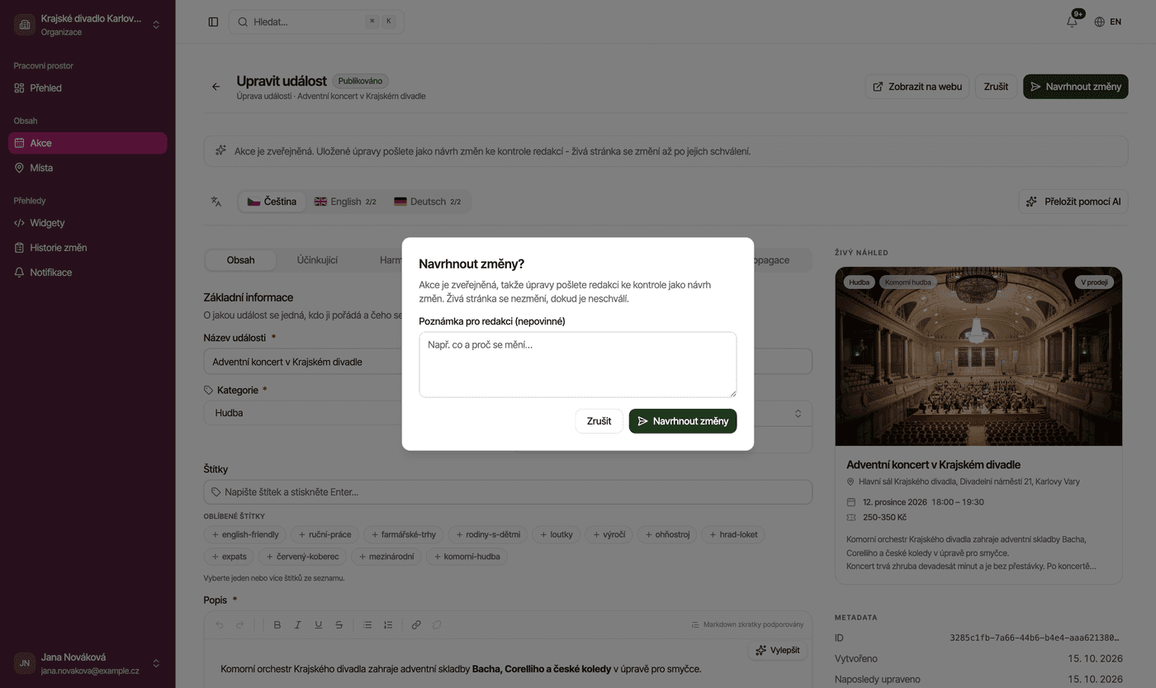1156x688 pixels.
Task: Add the komorní-hudba tag chip
Action: point(467,557)
